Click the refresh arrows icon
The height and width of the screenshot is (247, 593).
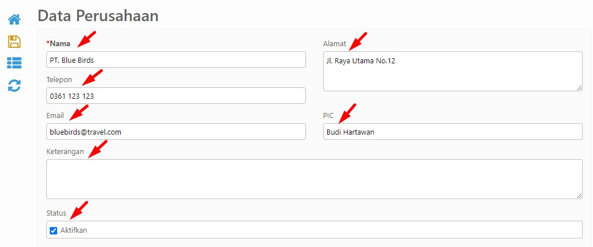14,86
